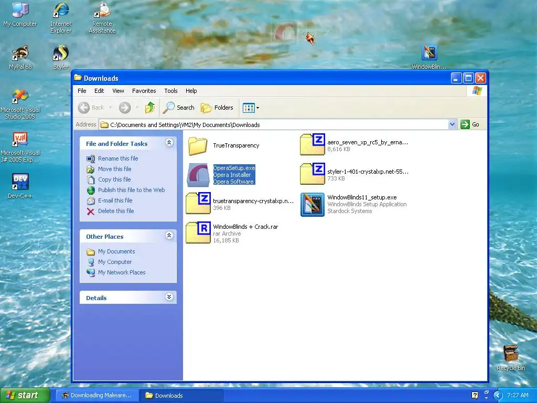
Task: Select the WindowBlinds + Crack.rar archive
Action: click(x=232, y=233)
